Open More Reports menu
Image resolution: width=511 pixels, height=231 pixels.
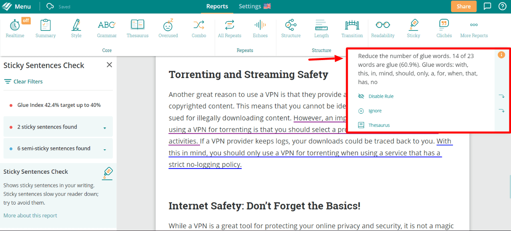tap(474, 28)
